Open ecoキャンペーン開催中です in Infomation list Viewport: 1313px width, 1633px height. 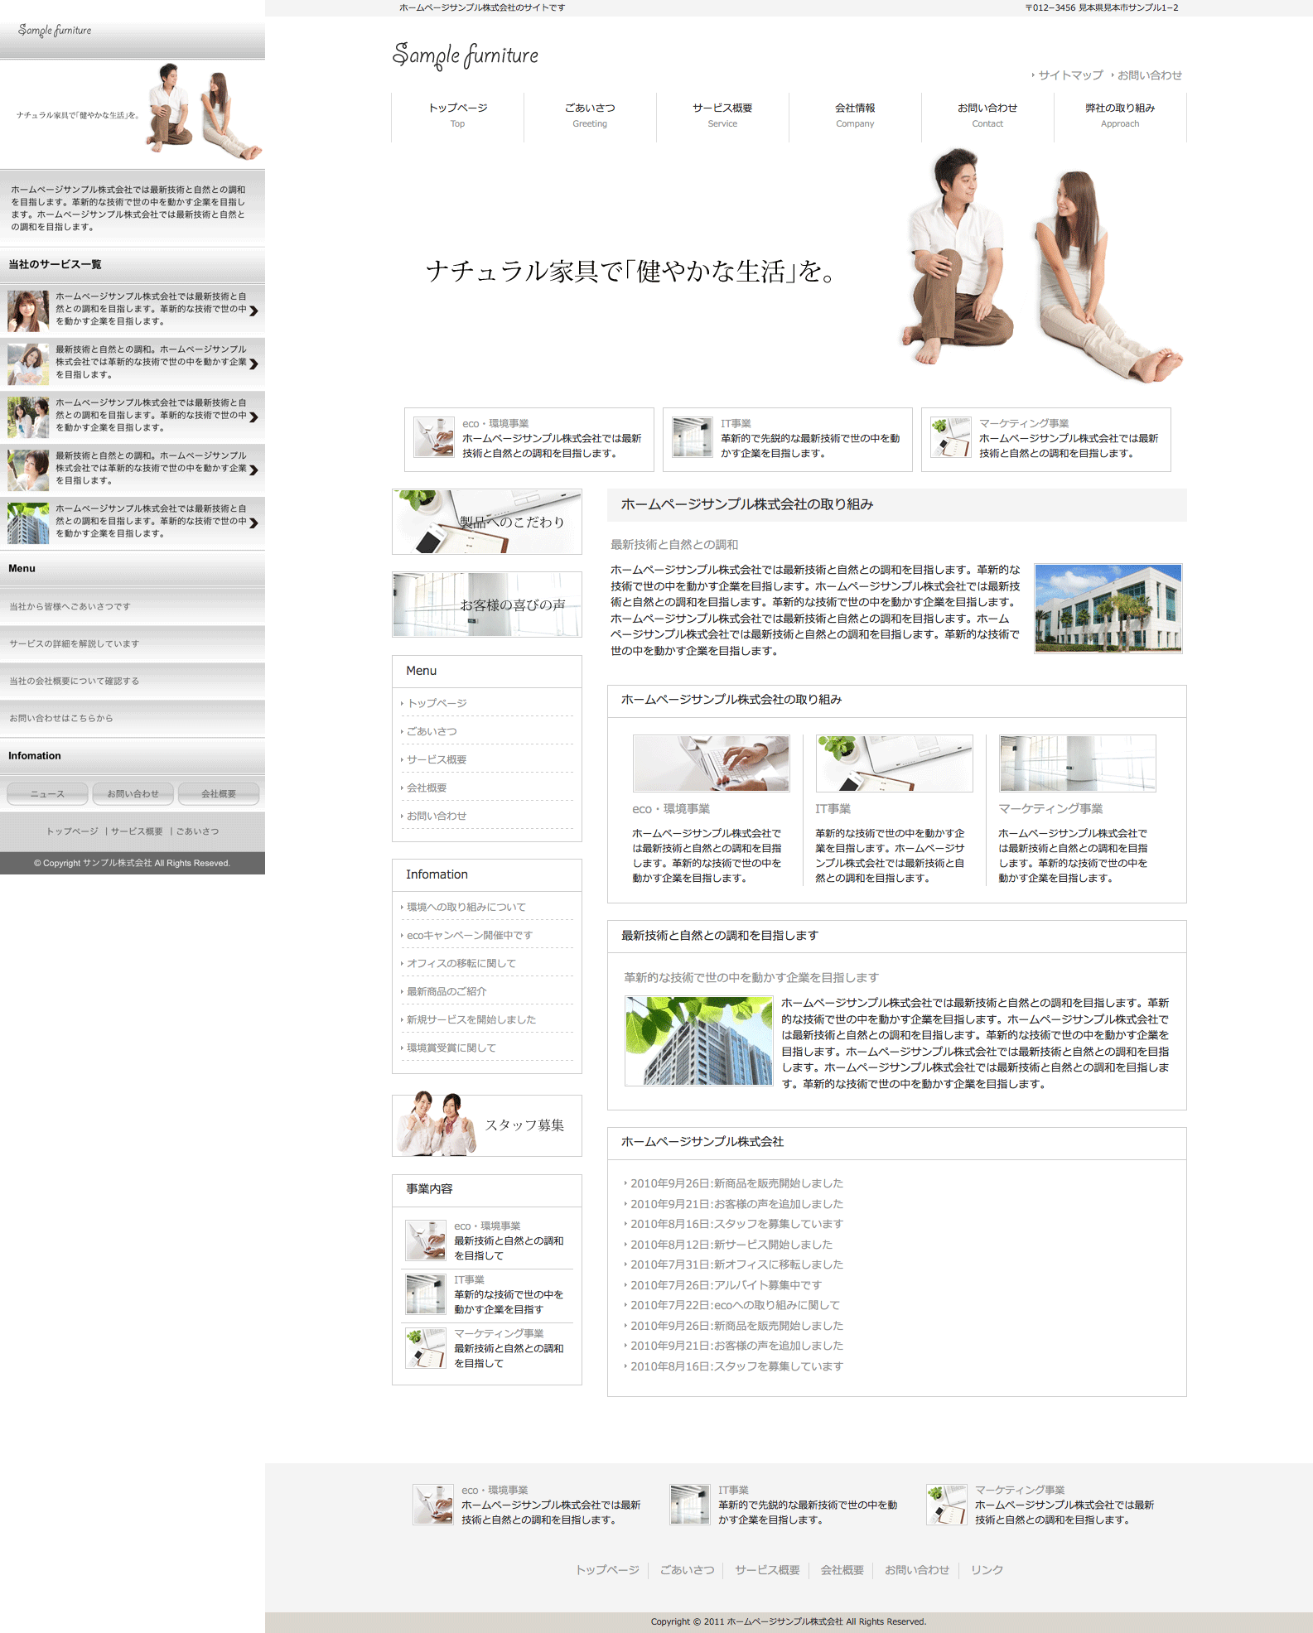click(470, 935)
